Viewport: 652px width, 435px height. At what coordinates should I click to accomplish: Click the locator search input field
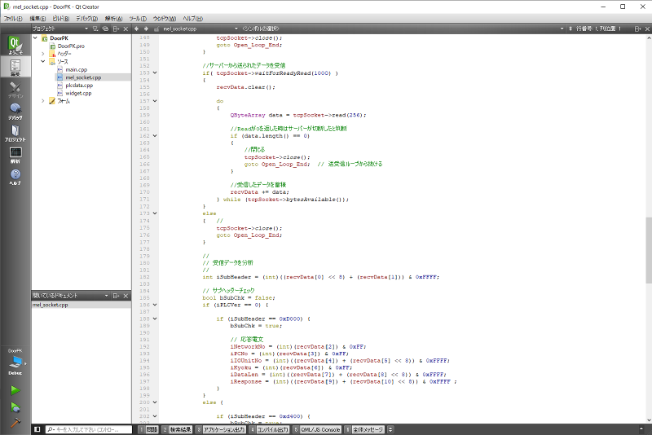[90, 428]
